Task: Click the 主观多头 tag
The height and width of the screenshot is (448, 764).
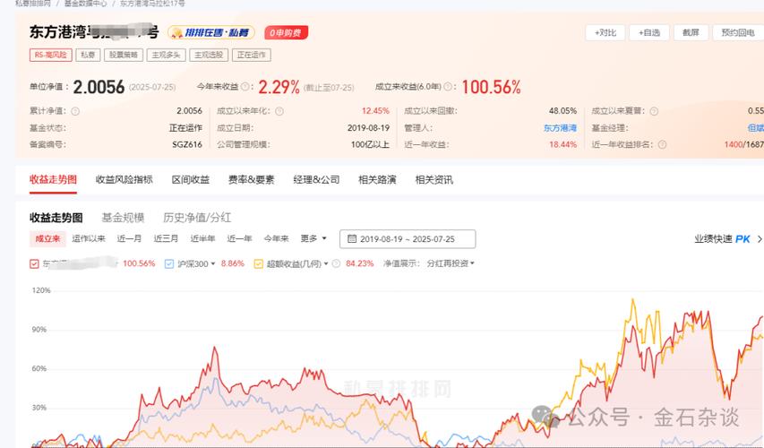Action: 167,55
